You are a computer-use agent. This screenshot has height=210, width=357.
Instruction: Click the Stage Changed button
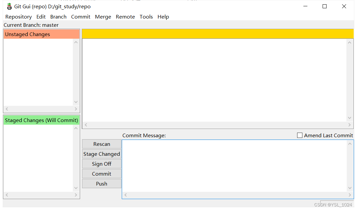[102, 154]
